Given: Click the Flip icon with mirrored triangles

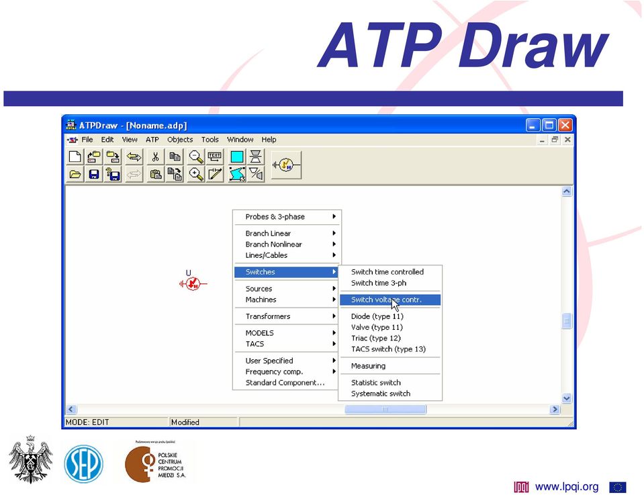Looking at the screenshot, I should pyautogui.click(x=256, y=156).
